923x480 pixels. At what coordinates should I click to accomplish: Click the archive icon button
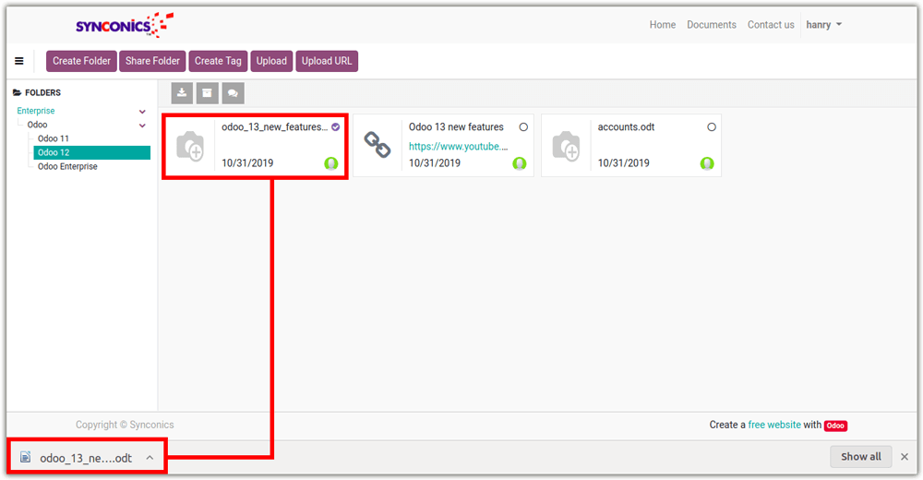pos(208,93)
